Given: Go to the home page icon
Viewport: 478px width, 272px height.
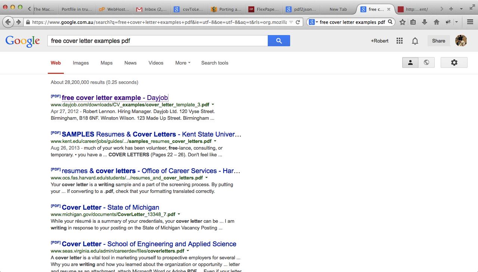Looking at the screenshot, I should [x=436, y=22].
